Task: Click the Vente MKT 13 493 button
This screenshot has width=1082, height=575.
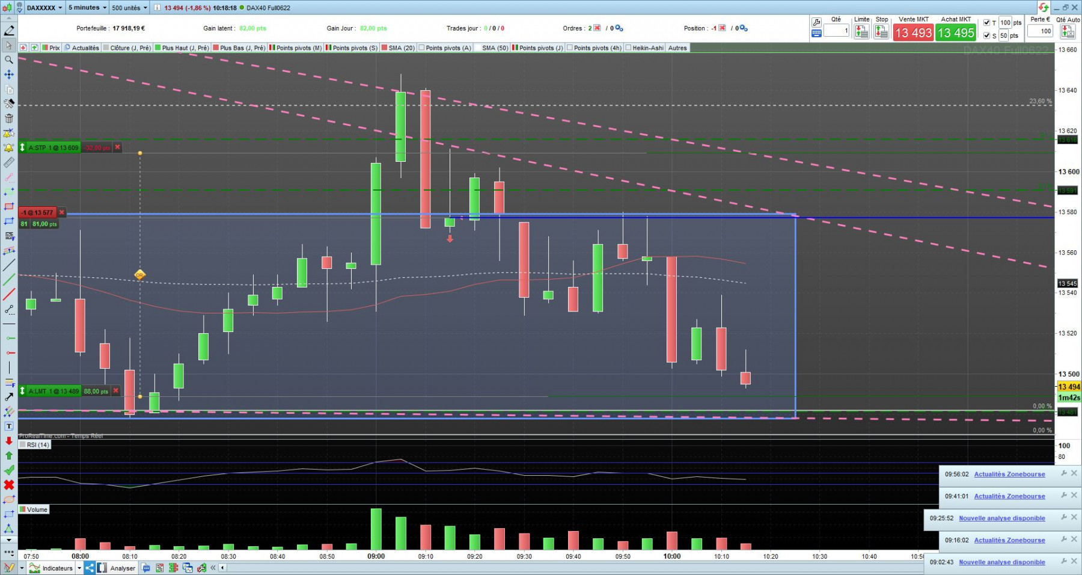Action: click(913, 32)
